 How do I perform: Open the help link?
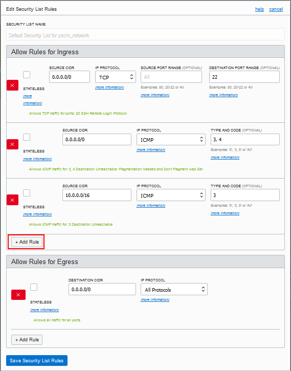(259, 9)
